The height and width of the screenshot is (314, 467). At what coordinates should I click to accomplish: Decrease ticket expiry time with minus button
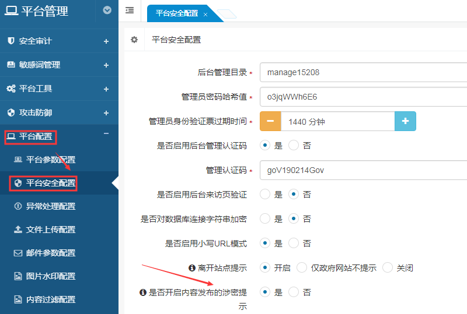(270, 122)
